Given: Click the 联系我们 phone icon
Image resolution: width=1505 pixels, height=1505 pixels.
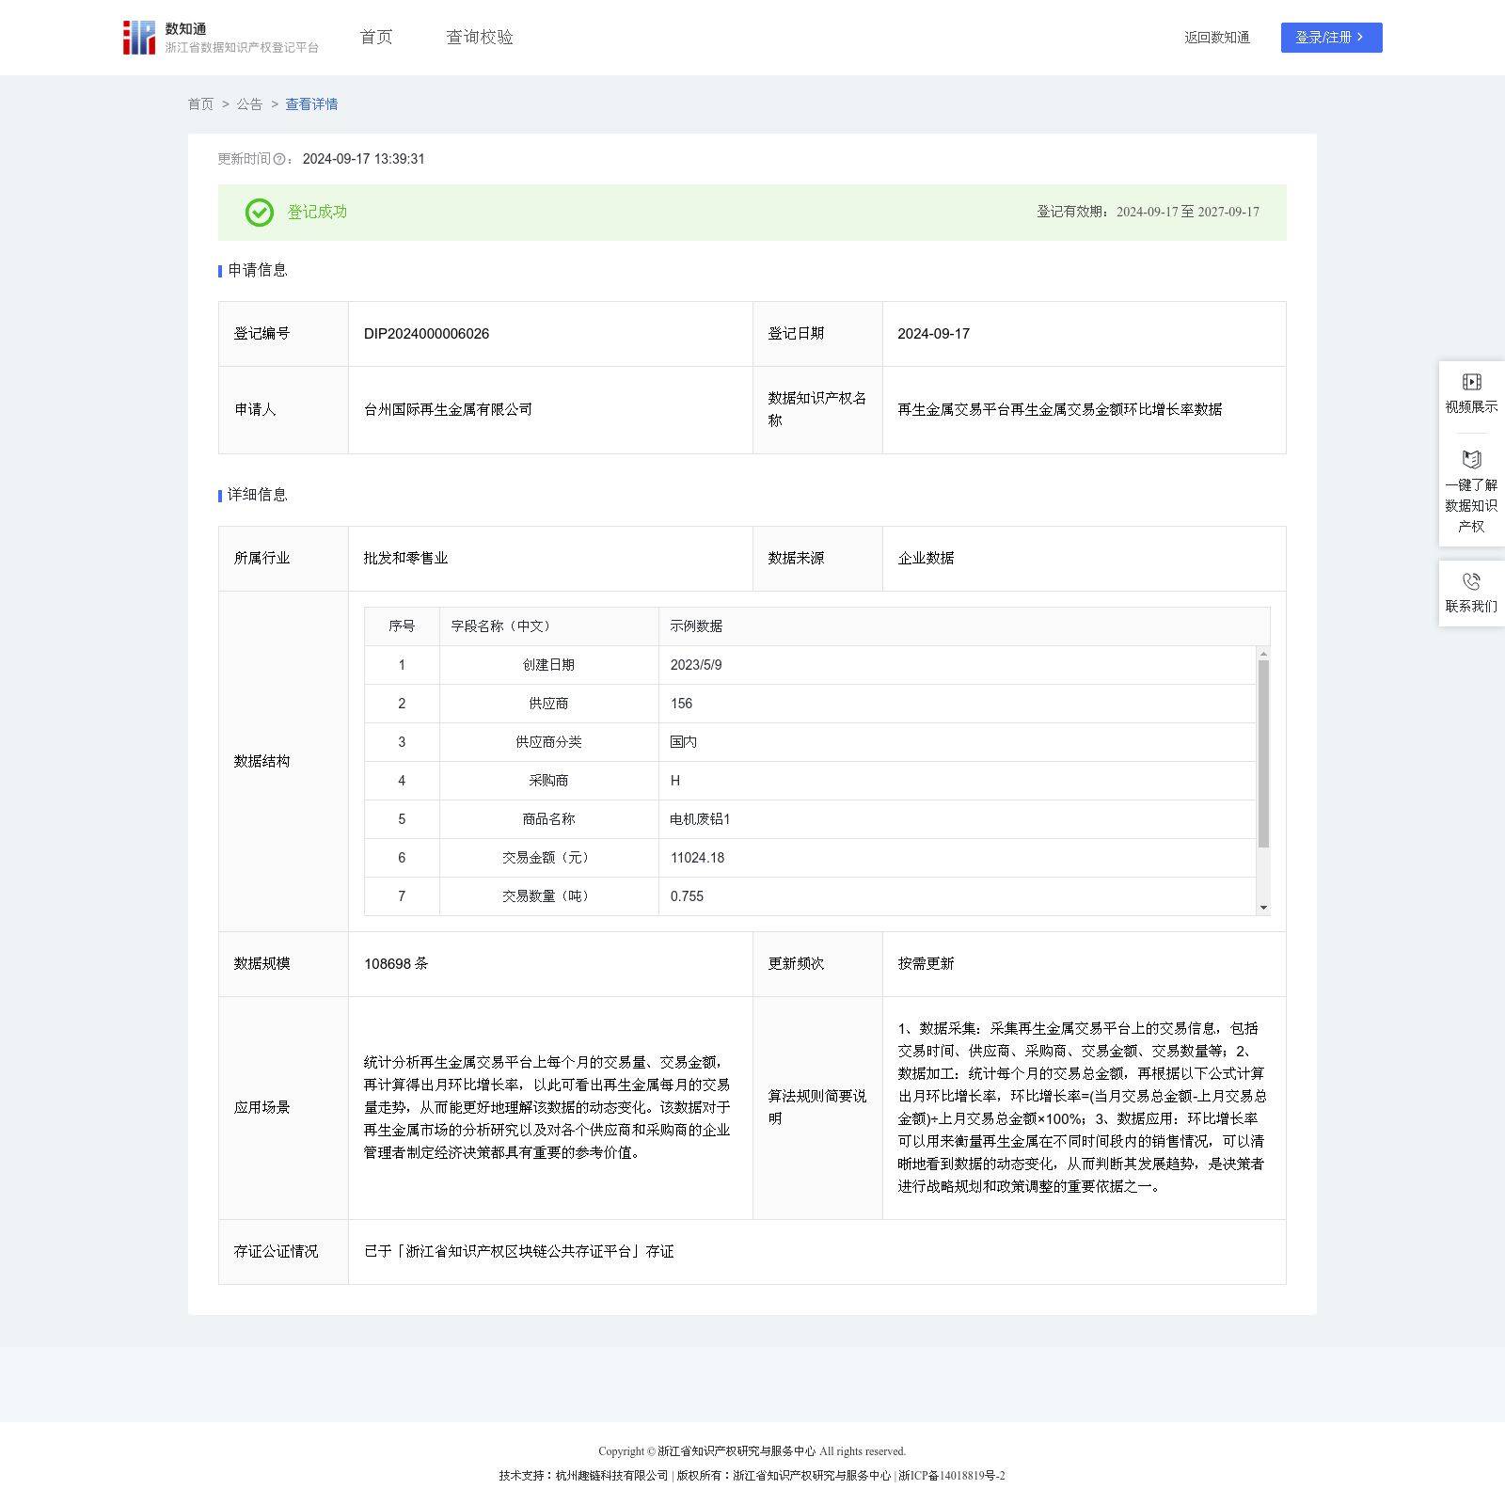Looking at the screenshot, I should pos(1471,581).
